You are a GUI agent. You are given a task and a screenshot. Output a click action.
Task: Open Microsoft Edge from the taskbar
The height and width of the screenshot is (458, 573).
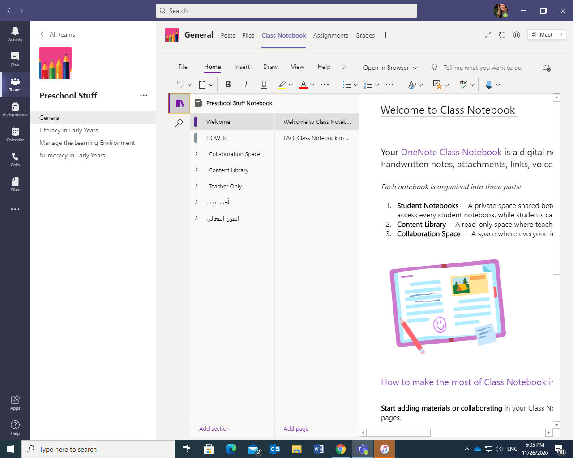tap(231, 449)
